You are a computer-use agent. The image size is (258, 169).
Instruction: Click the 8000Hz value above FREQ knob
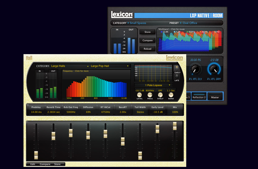click(150, 91)
